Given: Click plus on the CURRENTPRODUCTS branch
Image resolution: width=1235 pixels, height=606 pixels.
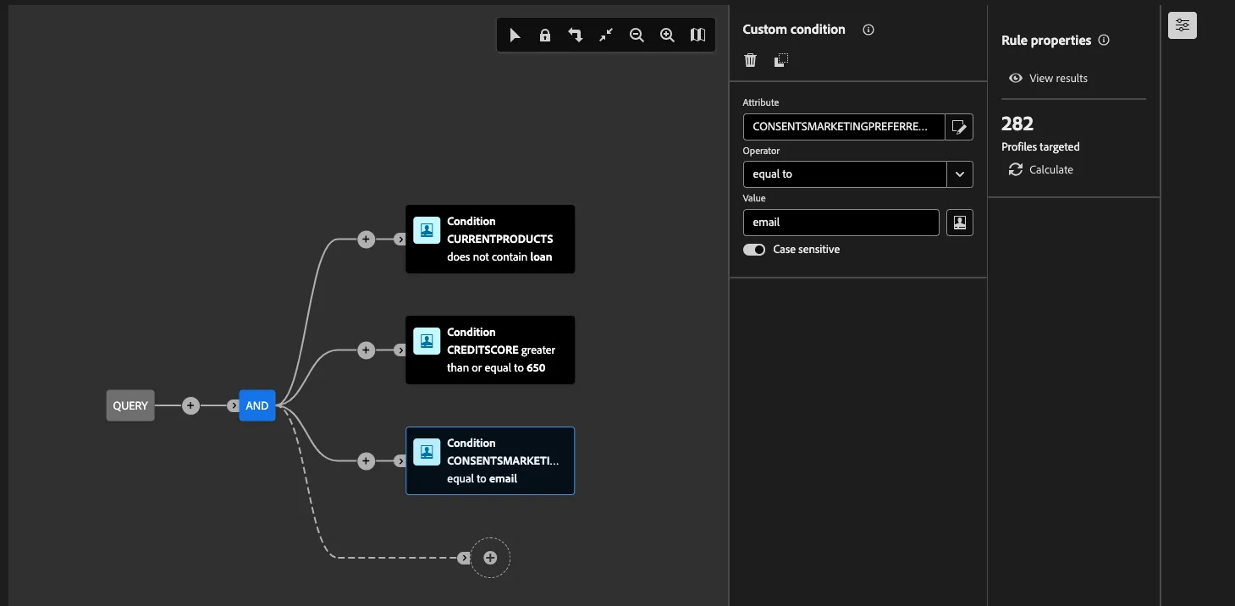Looking at the screenshot, I should pos(366,240).
